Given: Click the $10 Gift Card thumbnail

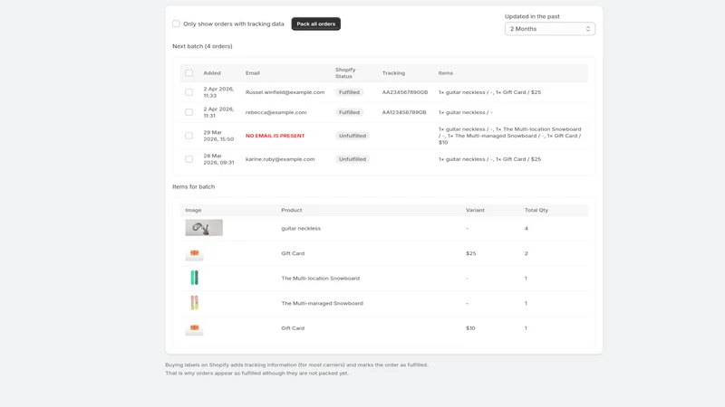Looking at the screenshot, I should click(x=194, y=328).
